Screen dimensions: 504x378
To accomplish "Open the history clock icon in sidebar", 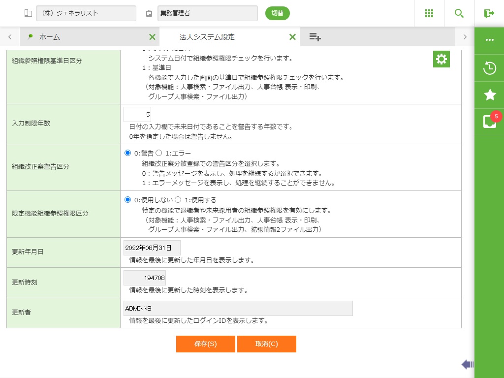I will (x=489, y=68).
